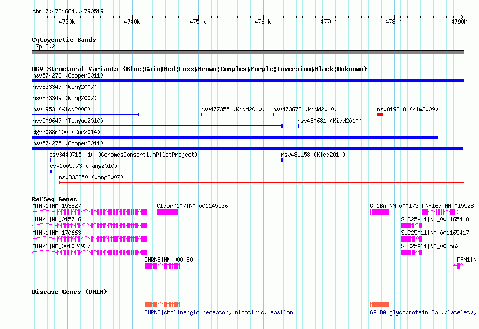Image resolution: width=479 pixels, height=329 pixels.
Task: Click the chr17:4724664..4790519 coordinate label
Action: 68,11
